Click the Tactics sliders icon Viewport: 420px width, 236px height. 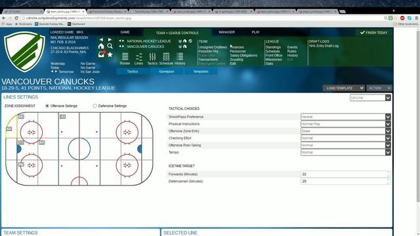152,59
